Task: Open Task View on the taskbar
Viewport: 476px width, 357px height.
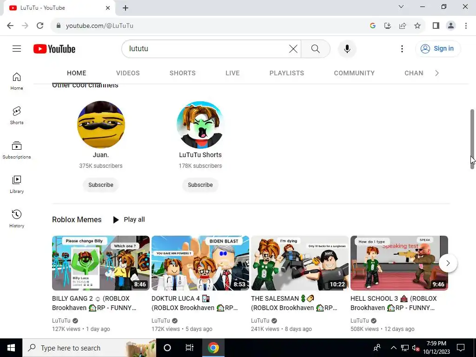Action: 190,348
